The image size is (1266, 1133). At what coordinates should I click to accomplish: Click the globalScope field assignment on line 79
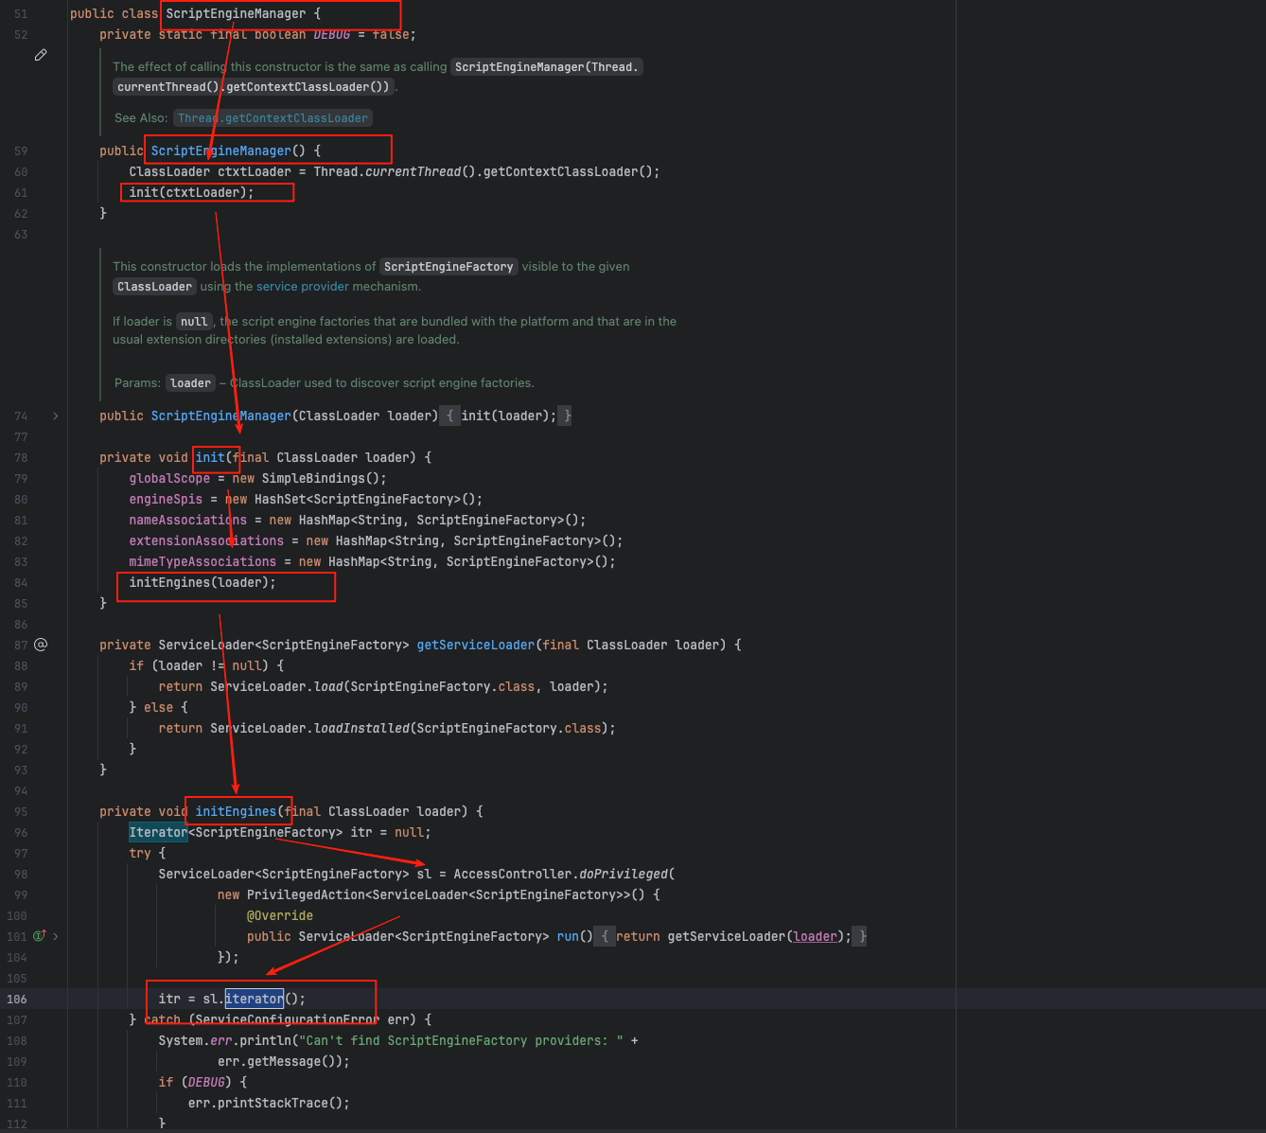(168, 478)
